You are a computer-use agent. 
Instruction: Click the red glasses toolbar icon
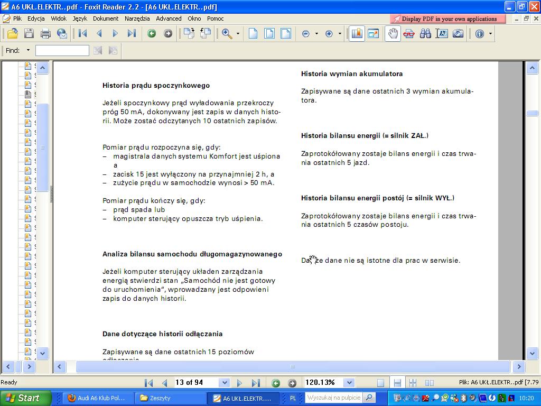(x=409, y=33)
